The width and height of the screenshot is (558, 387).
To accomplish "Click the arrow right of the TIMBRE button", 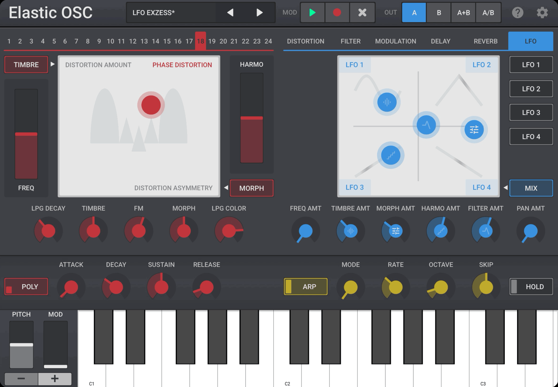I will (x=53, y=64).
